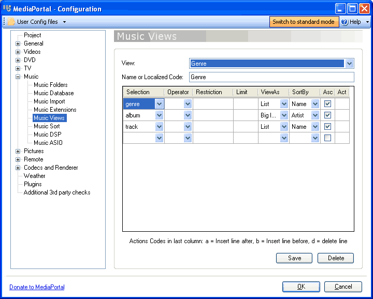Viewport: 373px width, 299px height.
Task: Click the User Config files folder icon
Action: pos(11,22)
